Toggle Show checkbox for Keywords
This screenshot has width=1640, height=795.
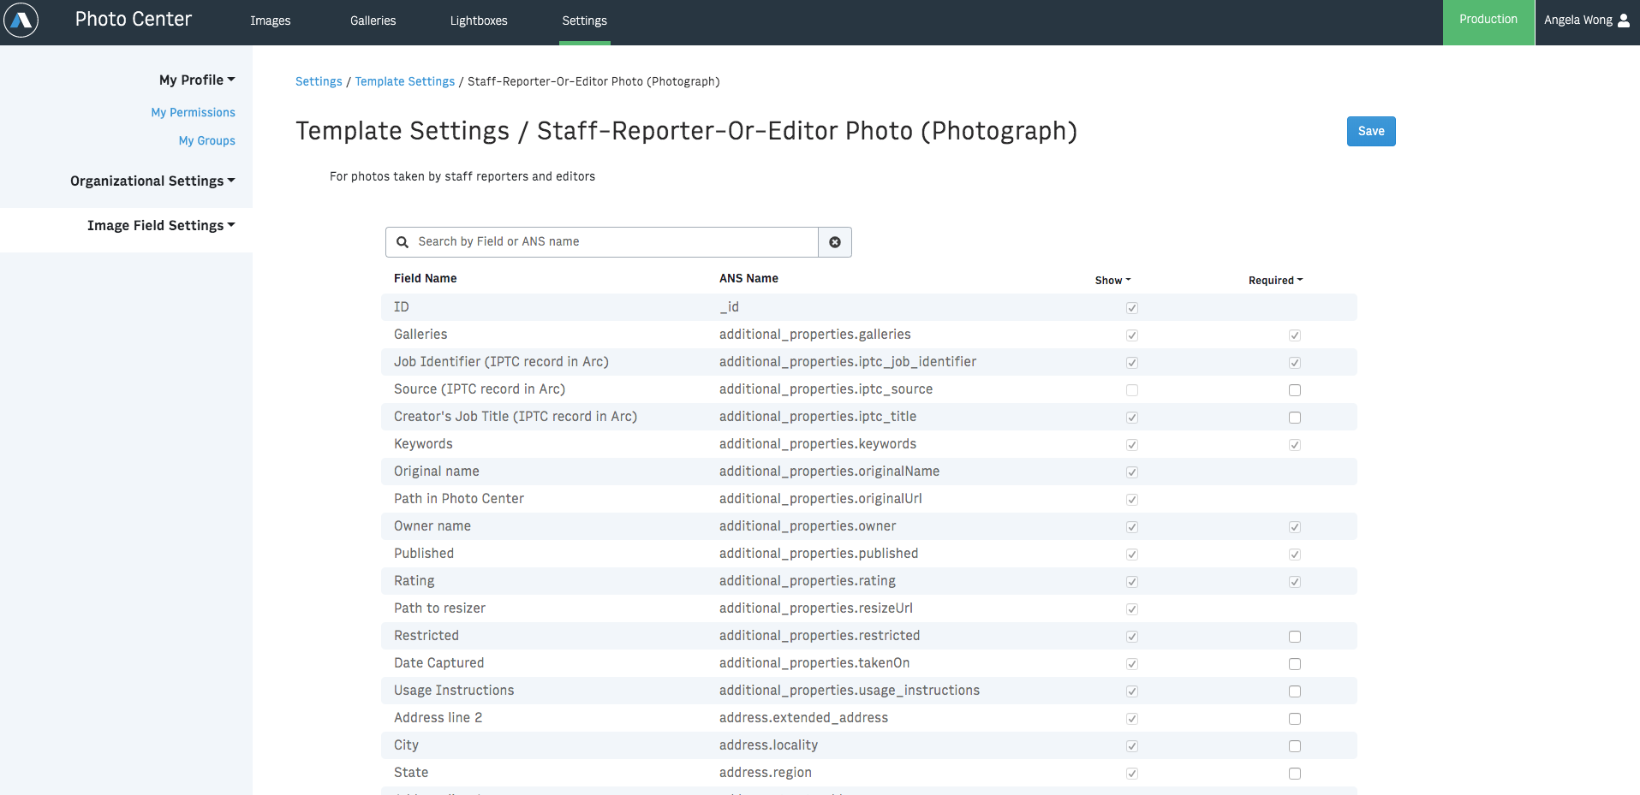1132,445
